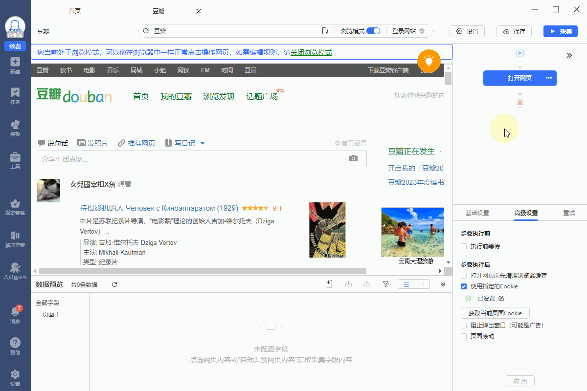Open the 新建 sidebar item
587x391 pixels.
pos(15,65)
